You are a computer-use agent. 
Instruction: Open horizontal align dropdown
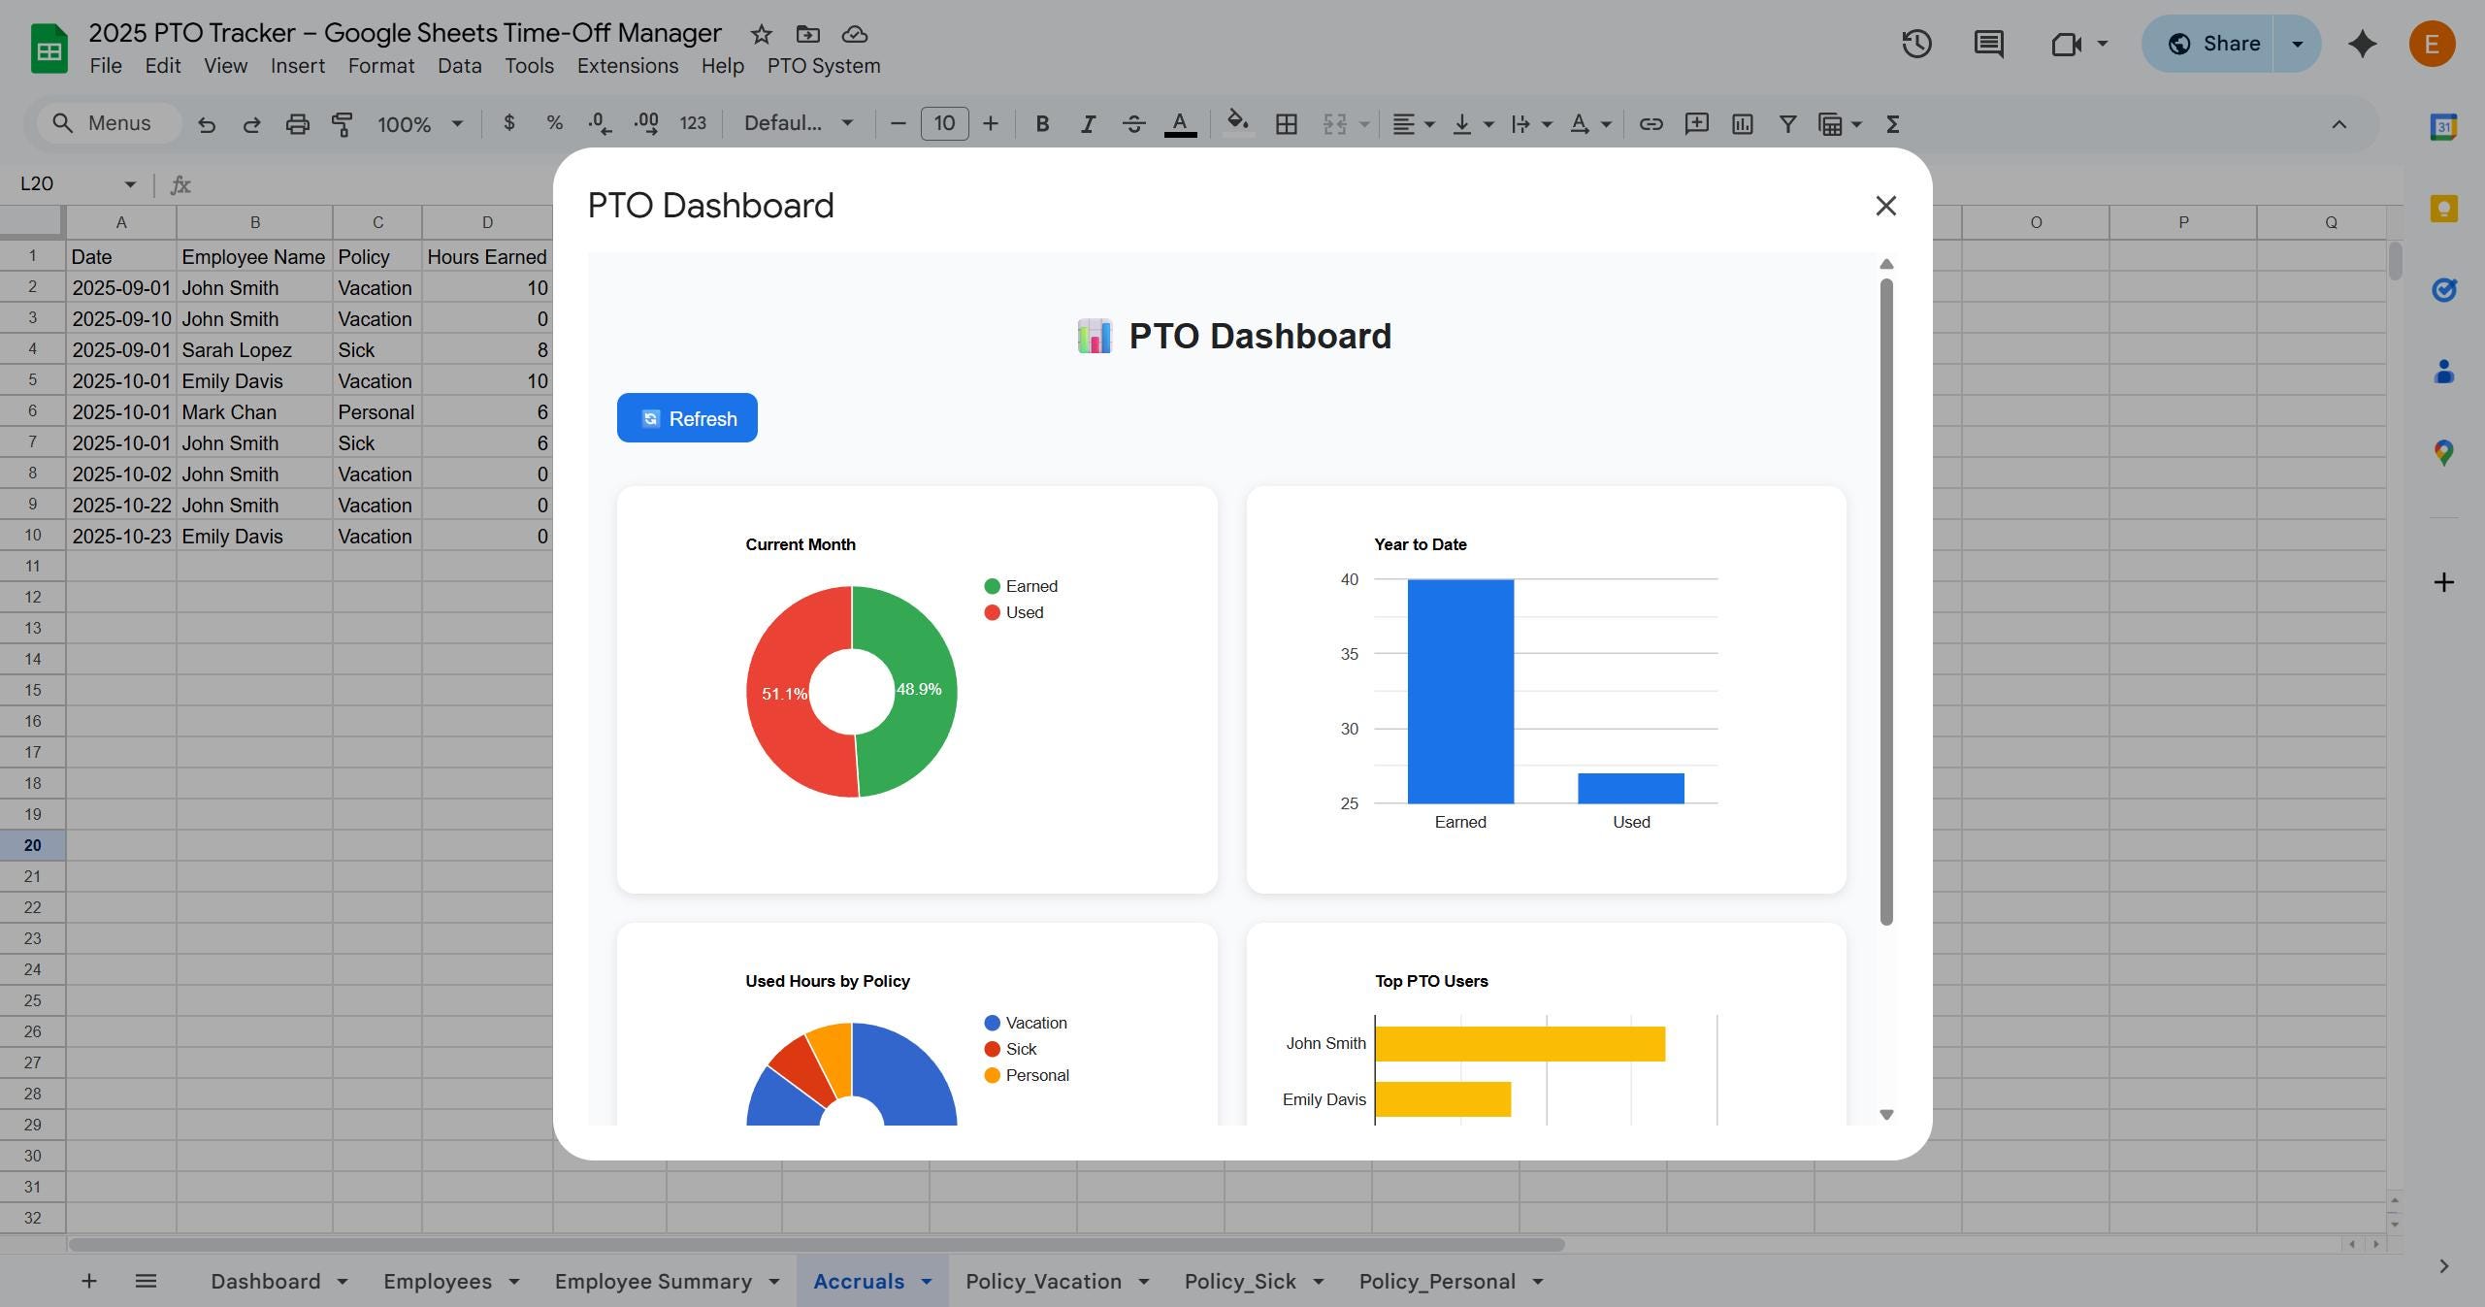[x=1414, y=124]
